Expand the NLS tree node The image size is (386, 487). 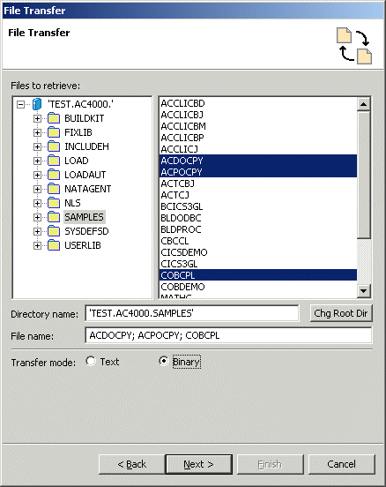[37, 204]
